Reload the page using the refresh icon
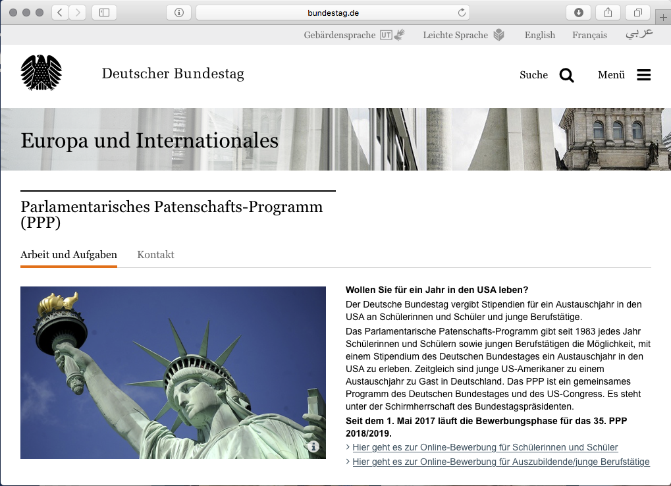The height and width of the screenshot is (486, 671). (x=462, y=13)
